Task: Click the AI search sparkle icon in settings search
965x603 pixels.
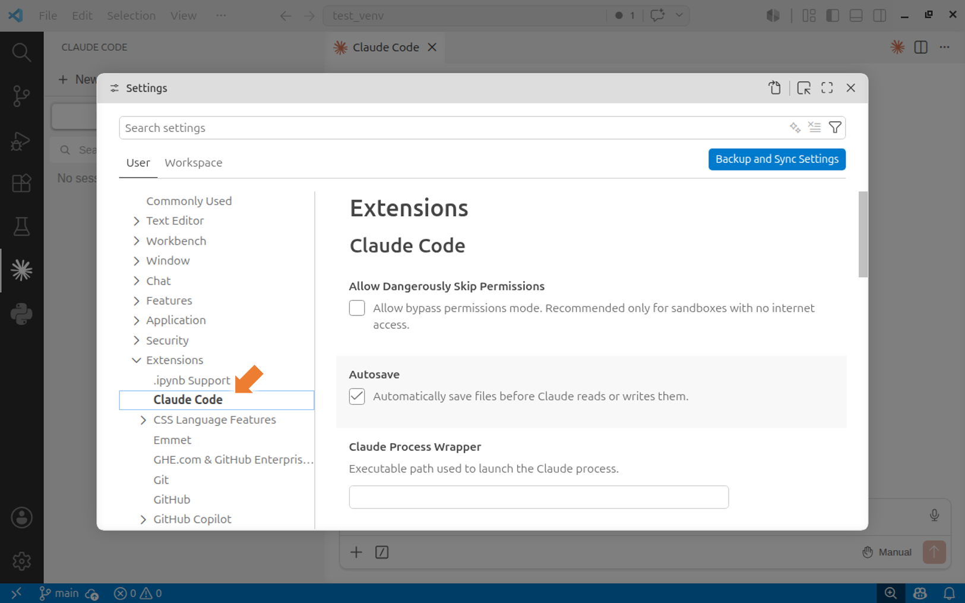Action: tap(795, 128)
